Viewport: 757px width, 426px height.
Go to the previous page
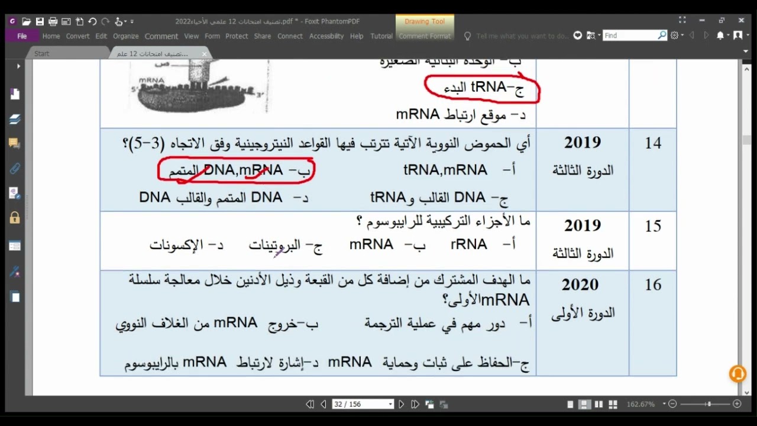[323, 404]
